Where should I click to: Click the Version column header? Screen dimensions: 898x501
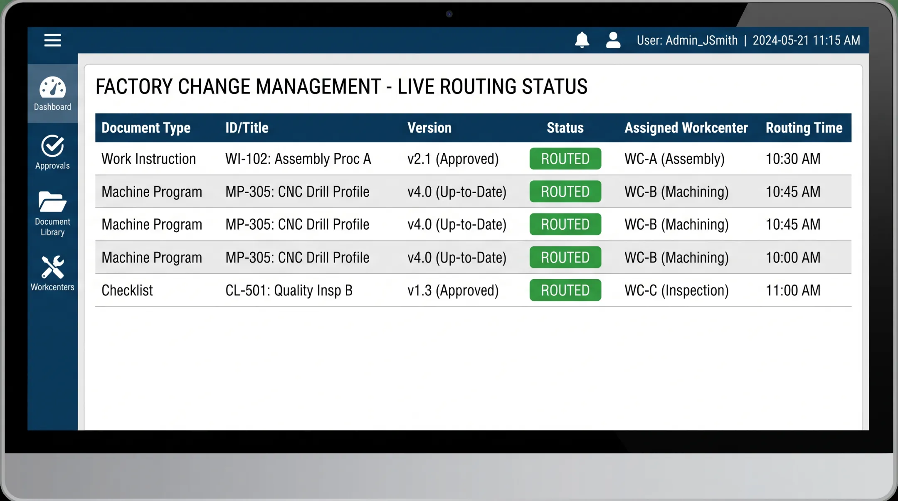point(429,128)
